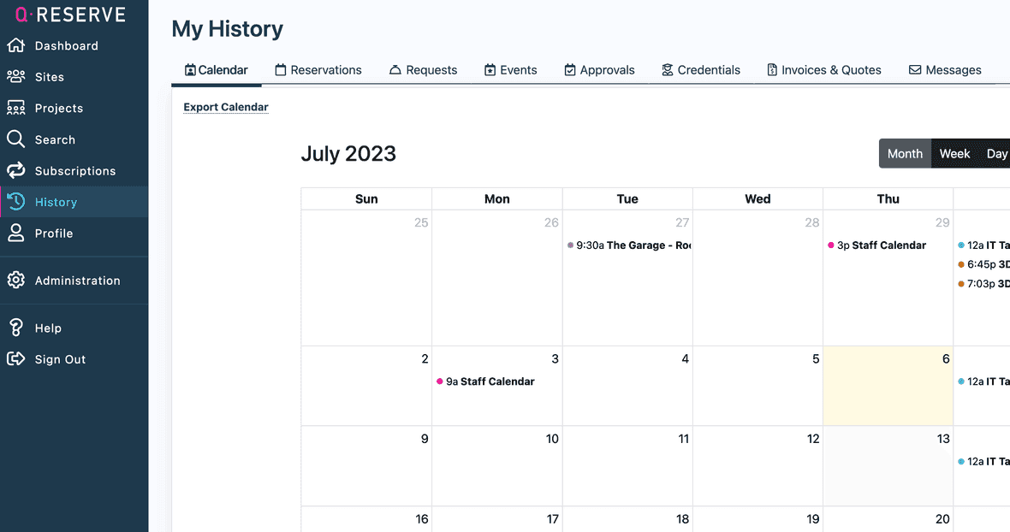
Task: Select the Search magnifier icon
Action: pos(15,139)
